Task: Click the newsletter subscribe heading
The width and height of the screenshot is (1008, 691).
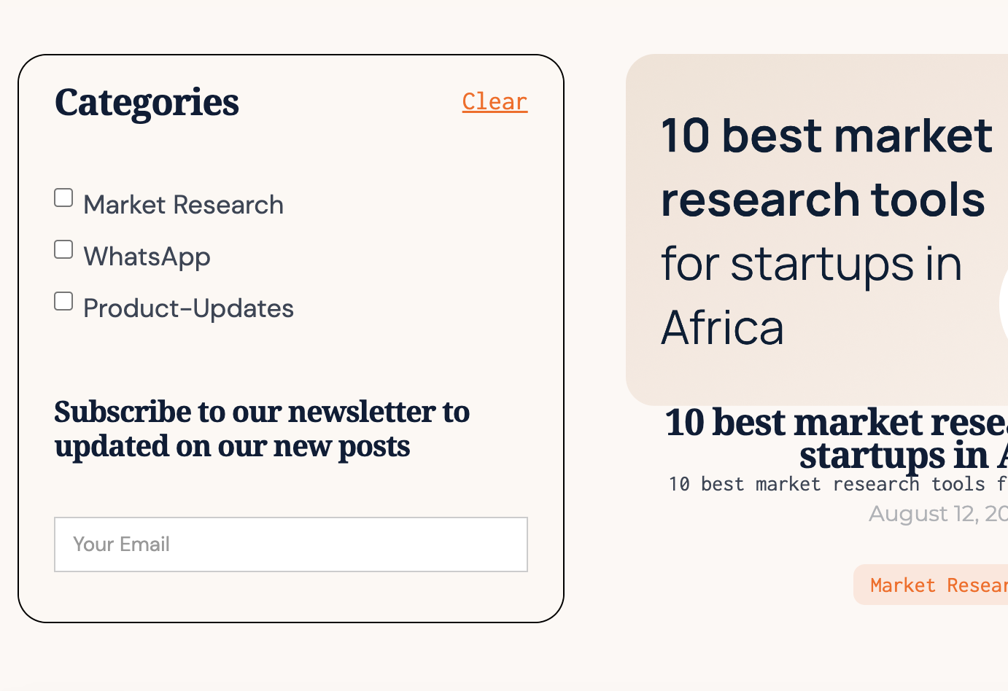Action: [x=261, y=429]
